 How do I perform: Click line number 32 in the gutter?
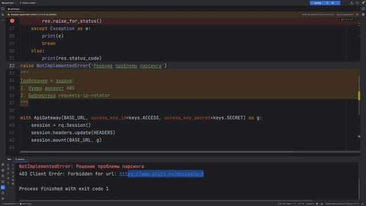tap(12, 66)
